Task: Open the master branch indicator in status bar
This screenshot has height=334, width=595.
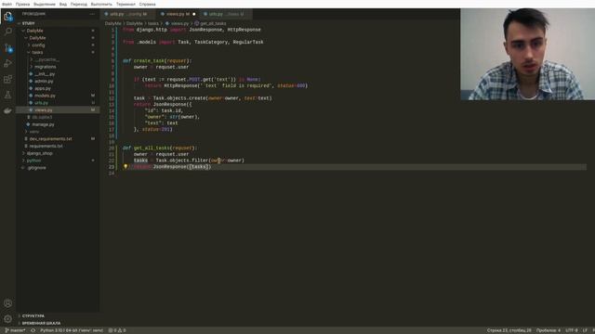Action: coord(15,330)
